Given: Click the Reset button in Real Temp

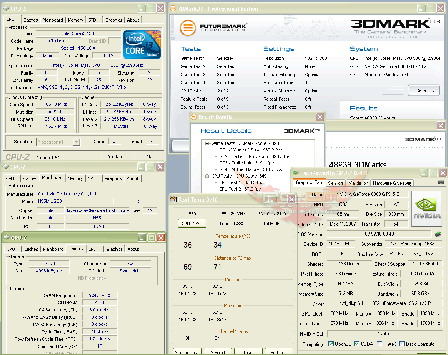Looking at the screenshot, I should coord(248,352).
